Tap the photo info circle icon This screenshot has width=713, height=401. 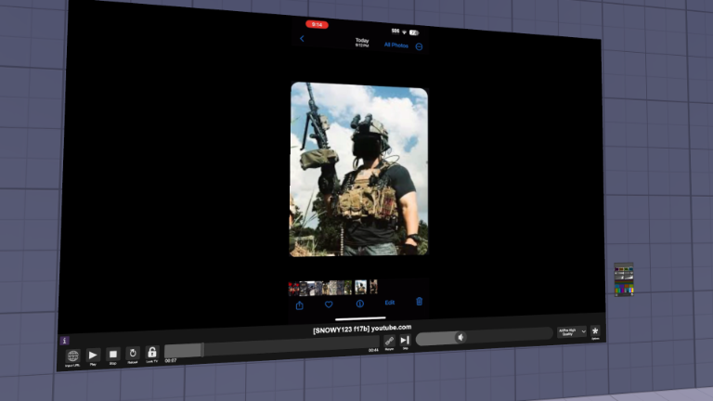pyautogui.click(x=359, y=304)
